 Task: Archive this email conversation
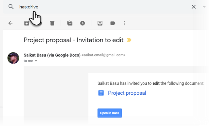27,23
